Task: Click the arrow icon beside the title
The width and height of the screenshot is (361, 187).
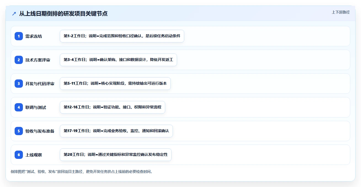Action: click(x=14, y=14)
